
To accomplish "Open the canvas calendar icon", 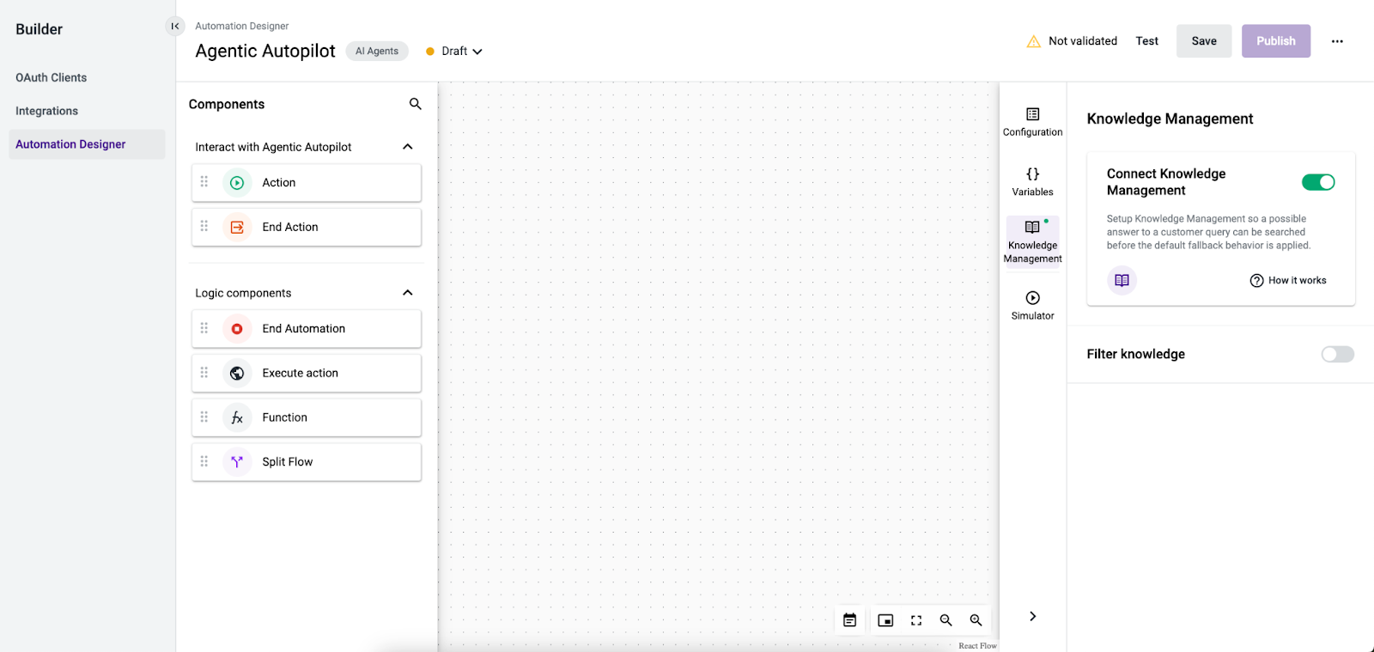I will coord(849,620).
